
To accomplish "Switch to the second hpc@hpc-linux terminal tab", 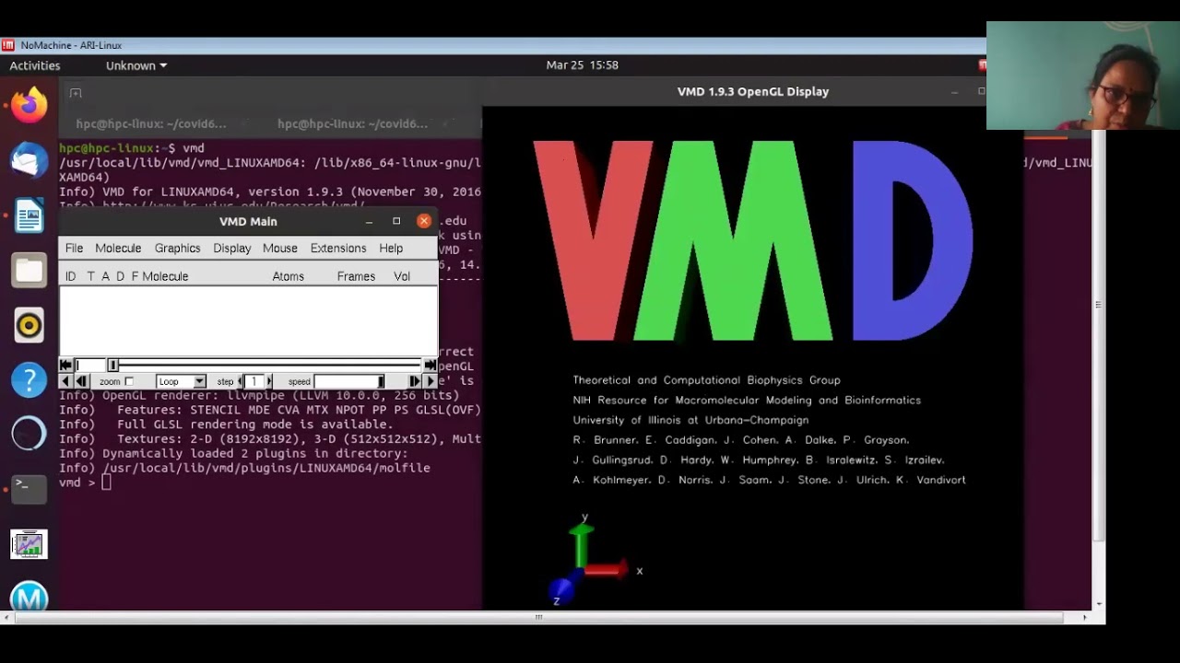I will (353, 123).
